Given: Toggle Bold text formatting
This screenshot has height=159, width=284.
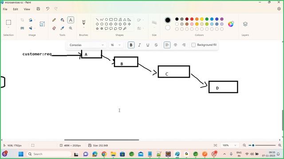Looking at the screenshot, I should [x=131, y=45].
